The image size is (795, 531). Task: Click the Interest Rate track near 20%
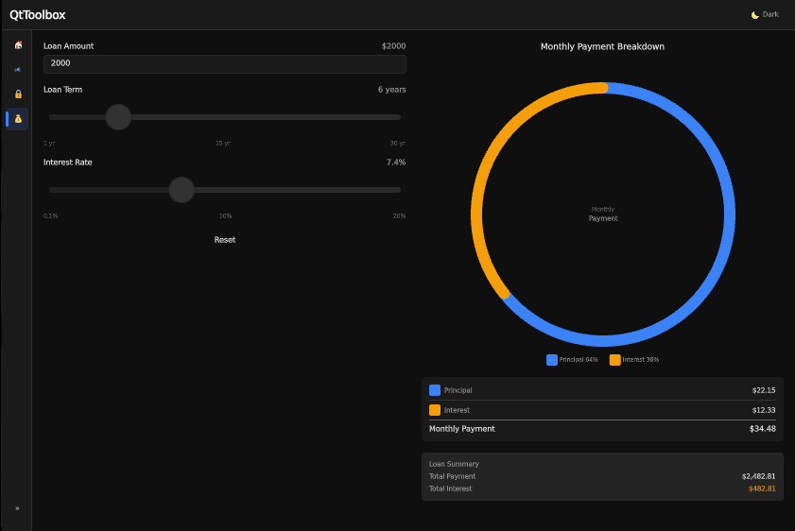pos(397,190)
